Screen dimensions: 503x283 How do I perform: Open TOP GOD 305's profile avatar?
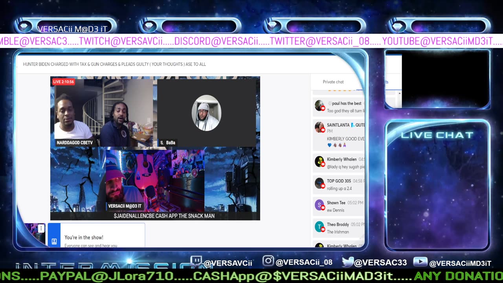tap(319, 183)
